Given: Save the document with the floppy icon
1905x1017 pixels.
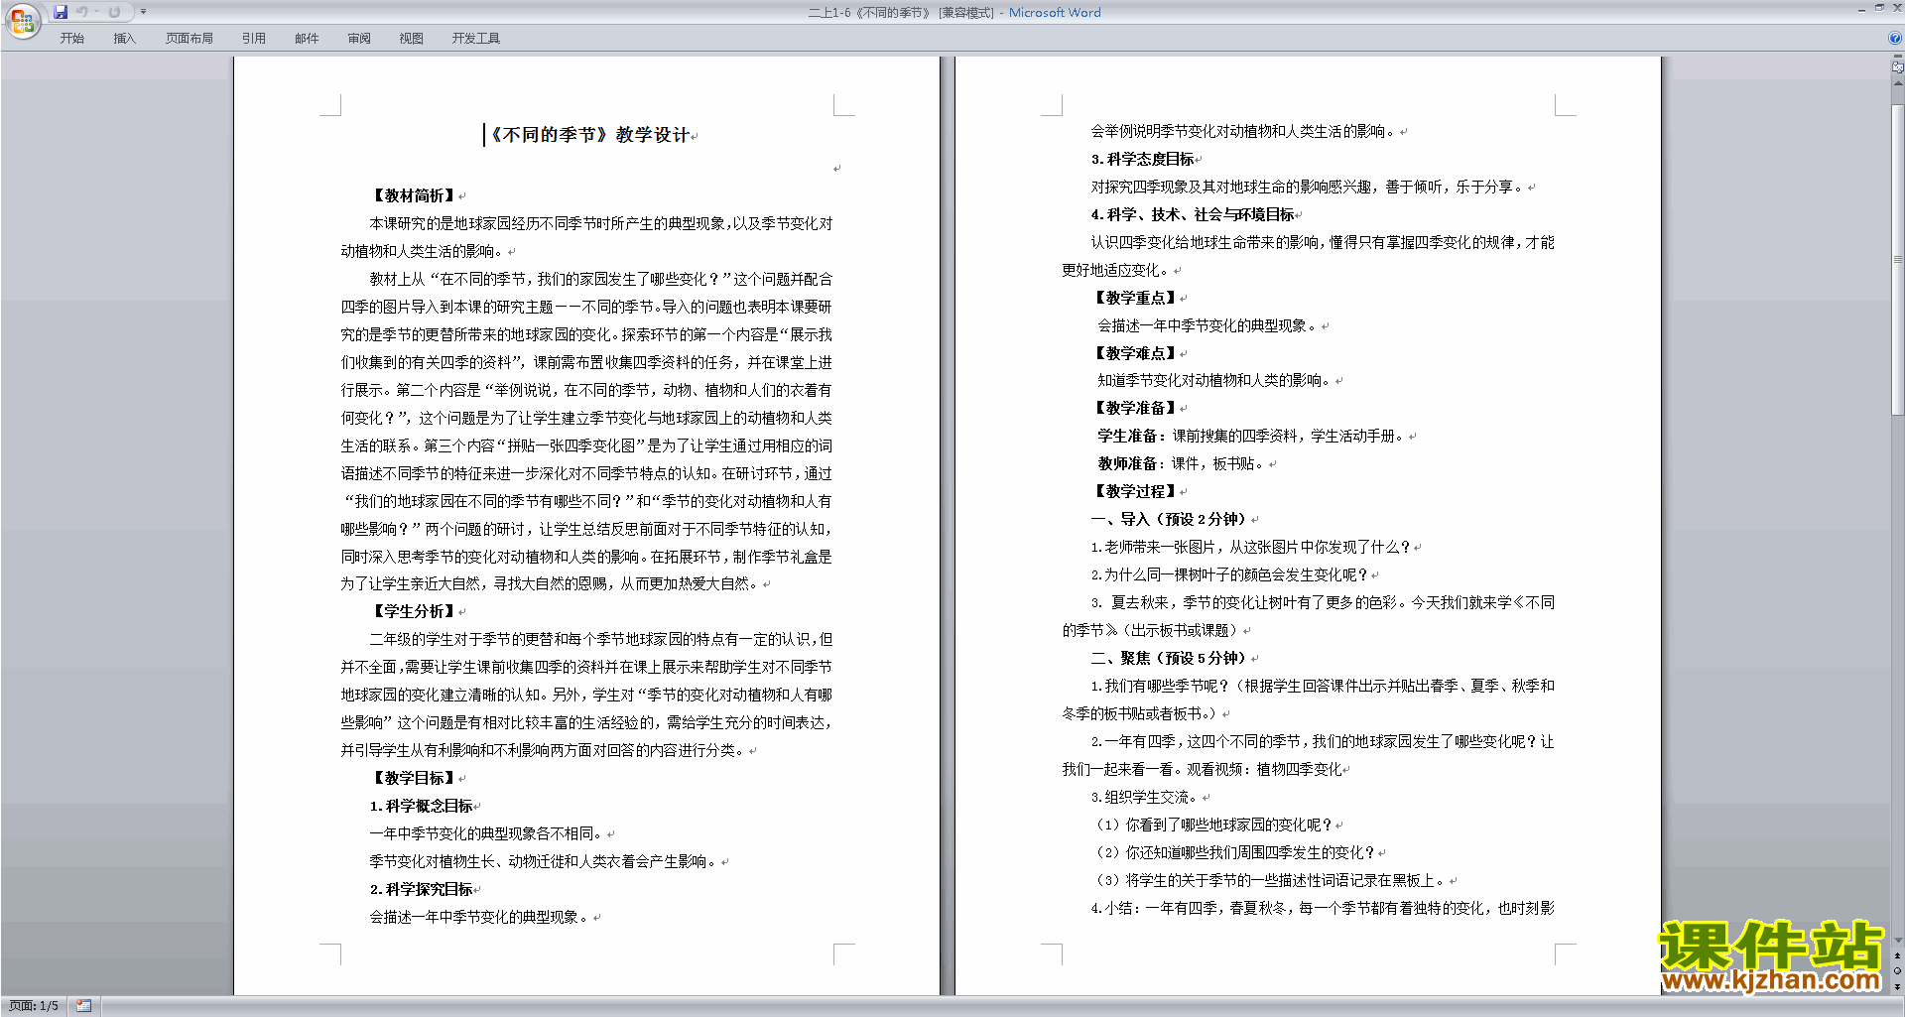Looking at the screenshot, I should click(61, 12).
